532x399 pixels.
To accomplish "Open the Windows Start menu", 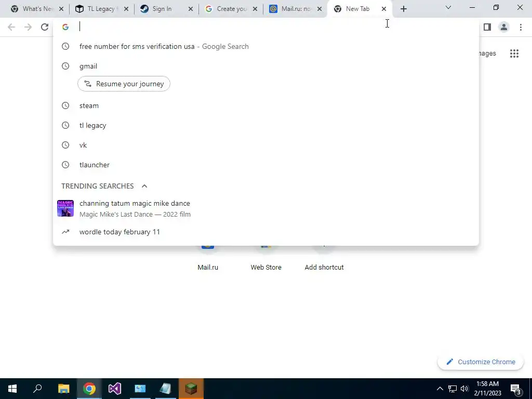I will click(x=12, y=389).
